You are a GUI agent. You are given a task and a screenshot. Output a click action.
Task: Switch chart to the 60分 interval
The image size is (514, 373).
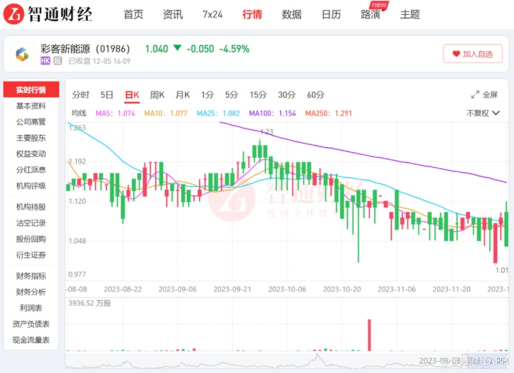315,95
